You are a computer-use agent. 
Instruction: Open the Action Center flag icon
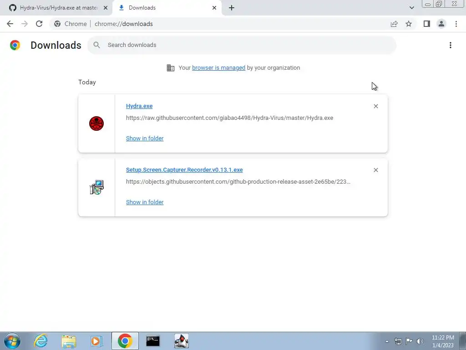point(409,341)
